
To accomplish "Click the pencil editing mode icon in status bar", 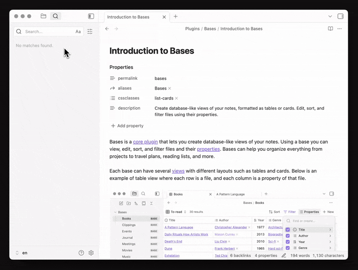I will pos(284,256).
